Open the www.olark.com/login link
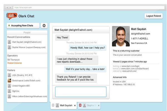 coord(130,66)
